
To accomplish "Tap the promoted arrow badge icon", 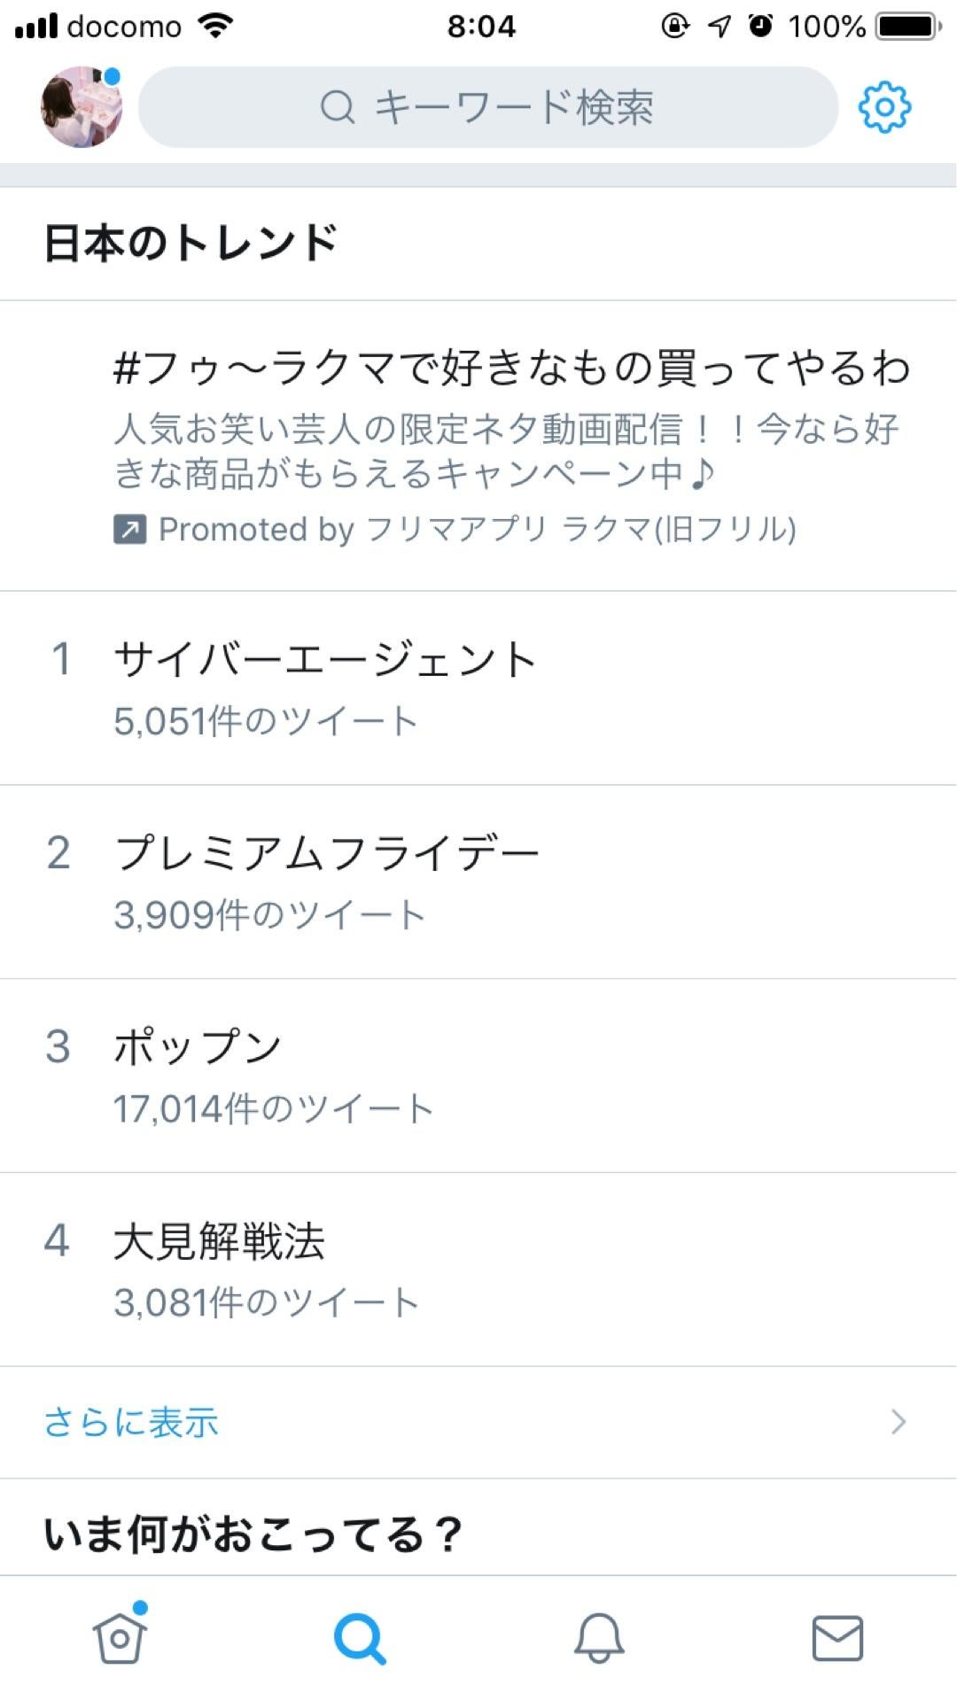I will (130, 530).
